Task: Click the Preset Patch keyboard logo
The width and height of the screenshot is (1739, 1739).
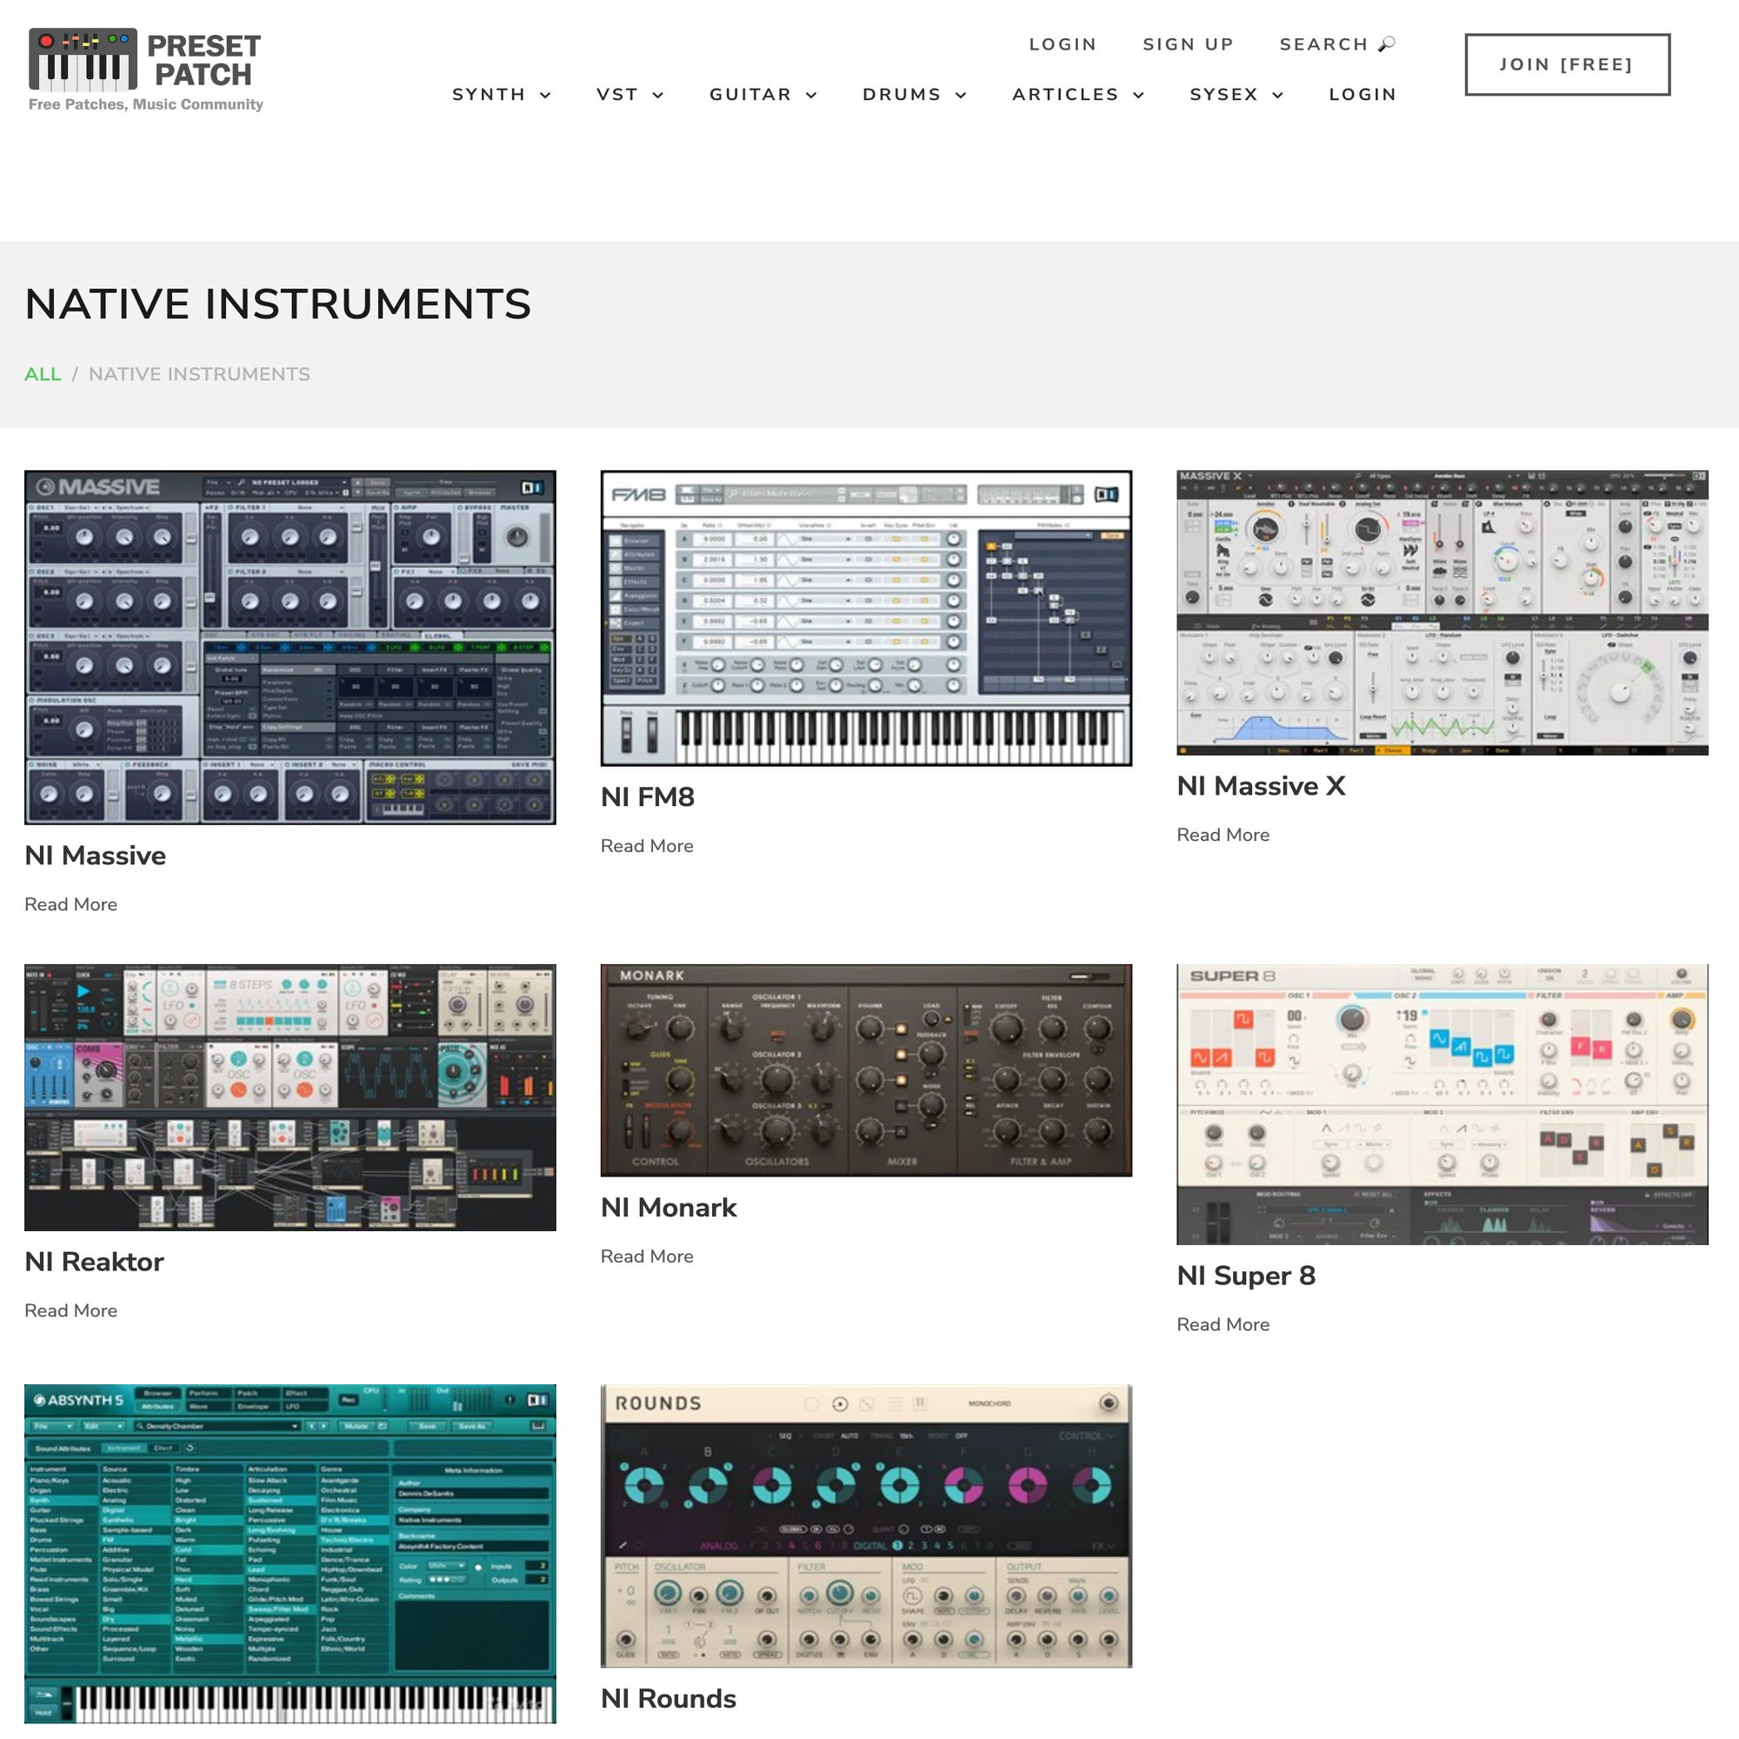Action: pyautogui.click(x=83, y=59)
